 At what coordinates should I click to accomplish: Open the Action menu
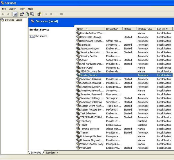(13, 9)
